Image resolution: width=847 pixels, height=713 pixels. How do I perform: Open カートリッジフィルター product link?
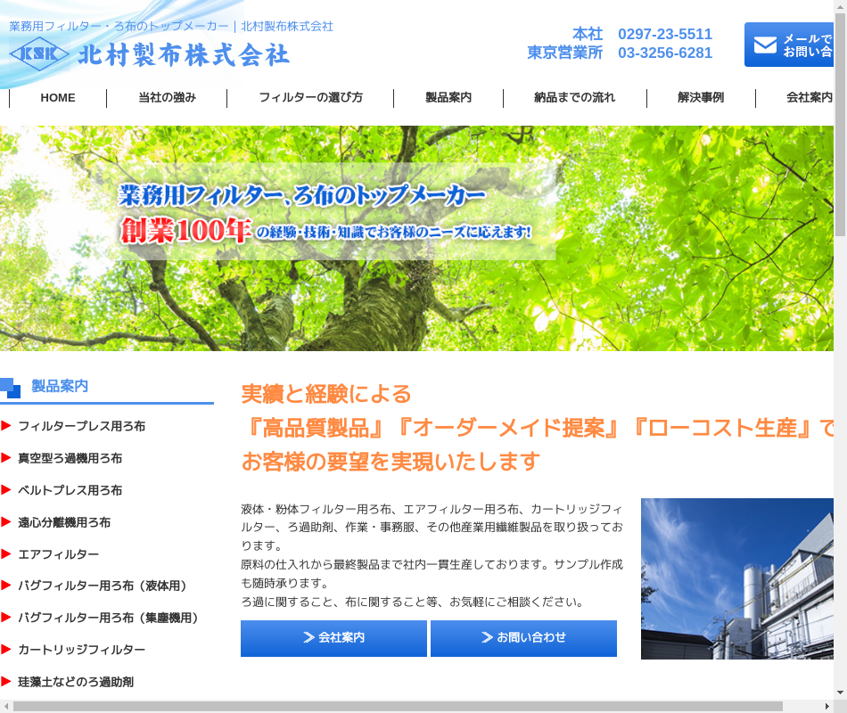81,650
